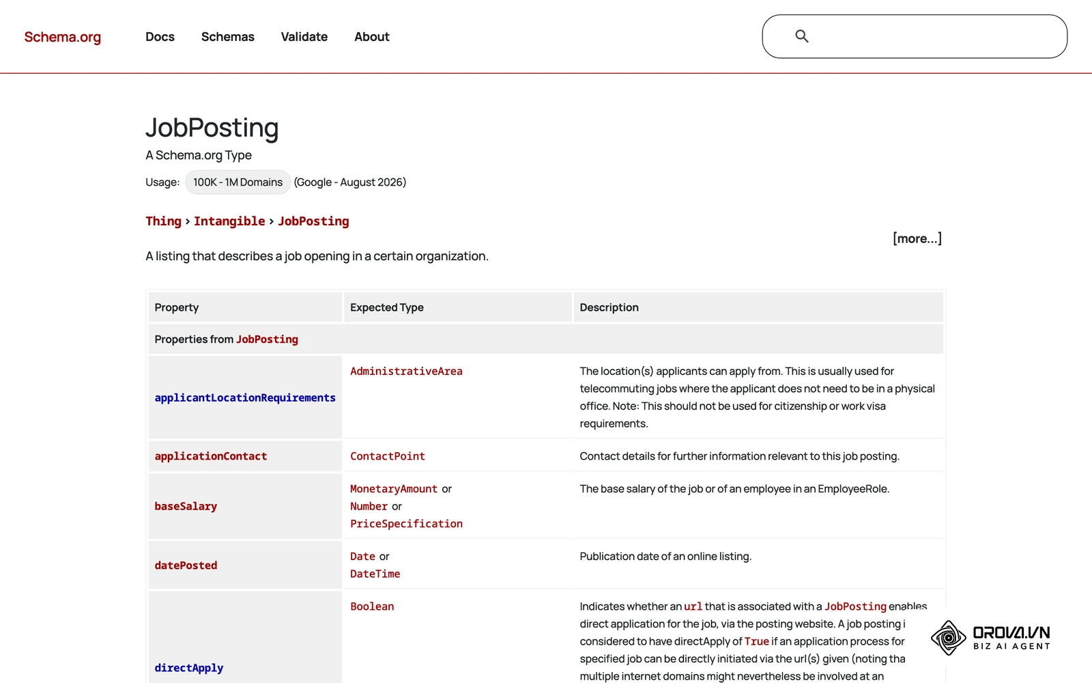Image resolution: width=1092 pixels, height=683 pixels.
Task: Follow the Thing breadcrumb link
Action: (x=163, y=221)
